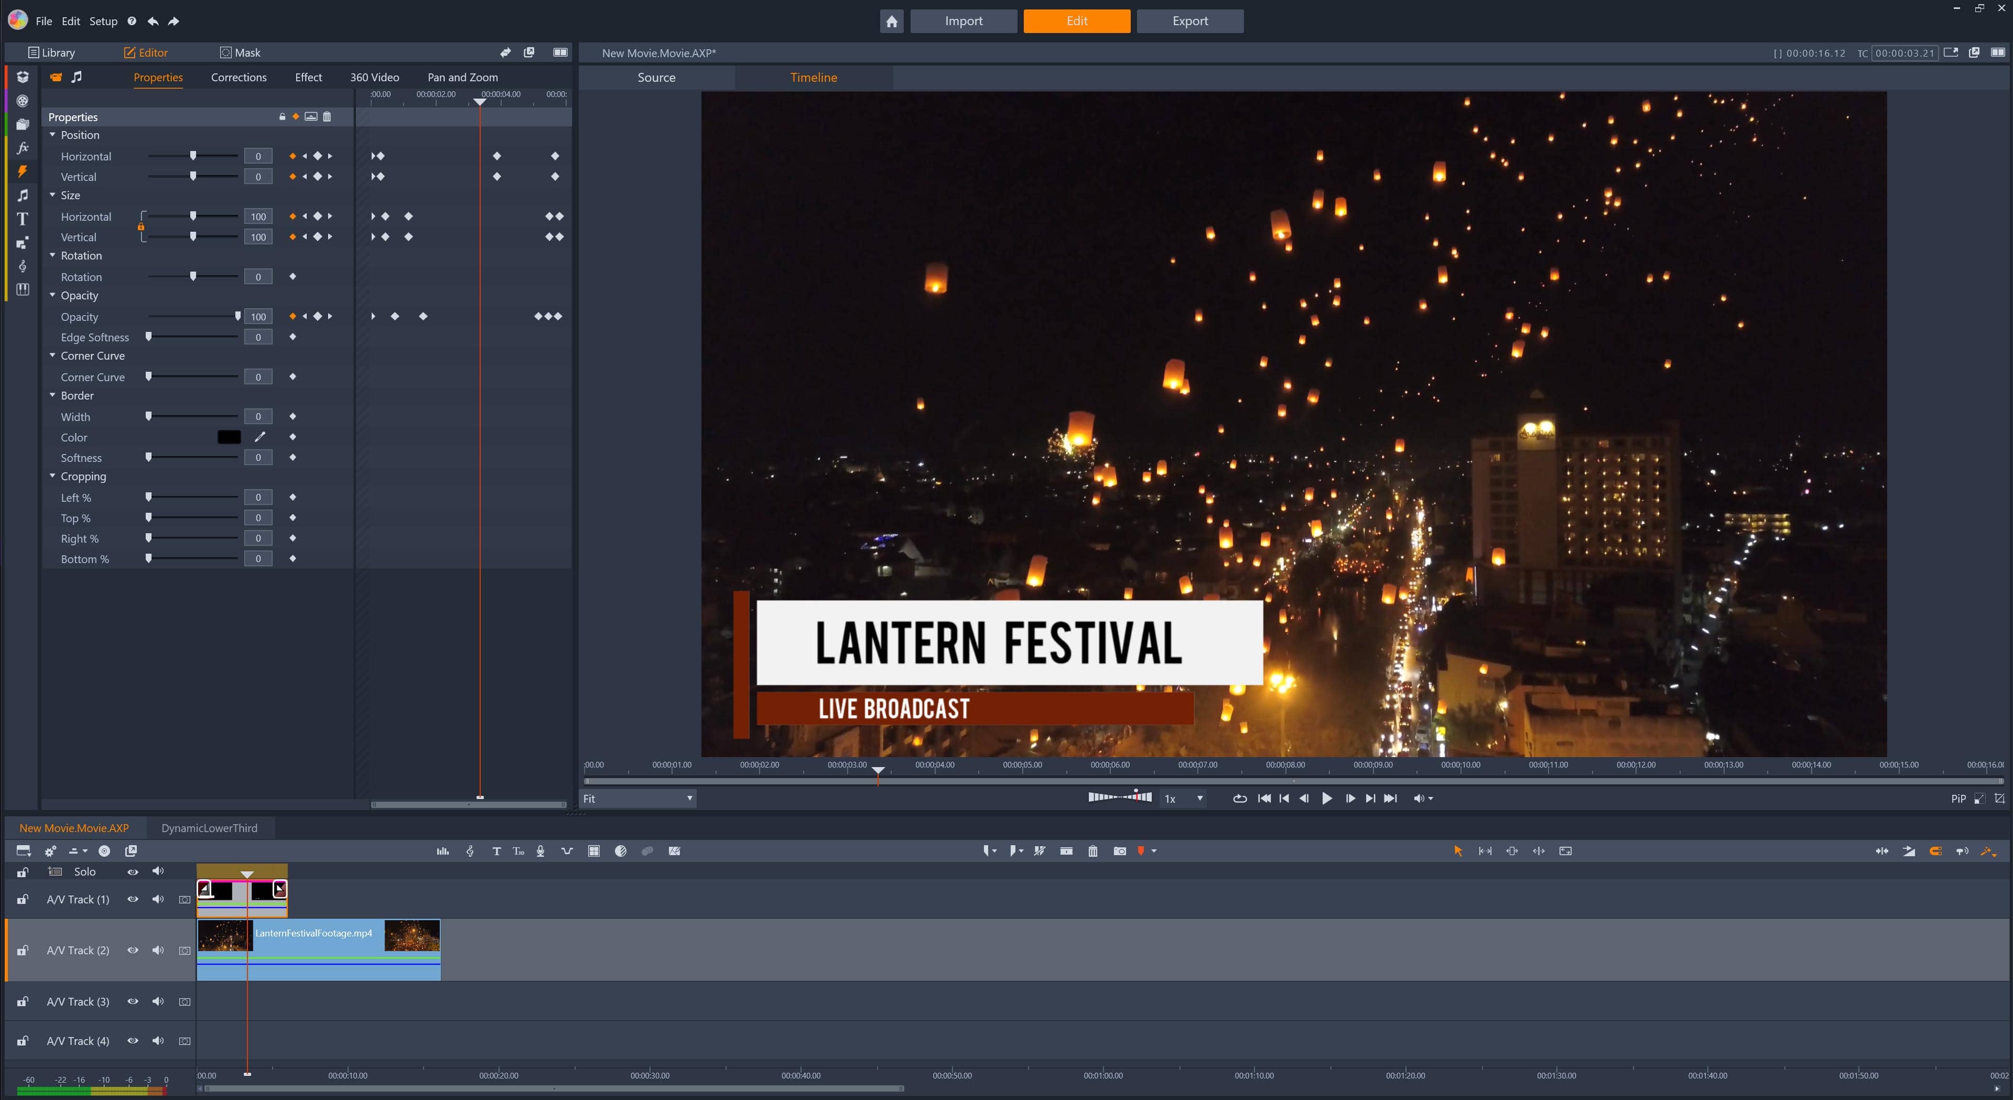Screen dimensions: 2013x1100
Task: Open the audio mixer bars icon
Action: [442, 850]
